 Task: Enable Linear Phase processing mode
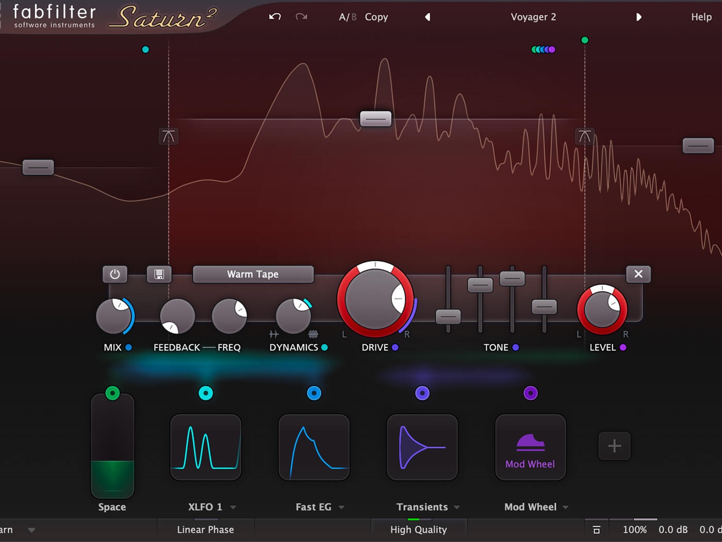click(x=205, y=529)
